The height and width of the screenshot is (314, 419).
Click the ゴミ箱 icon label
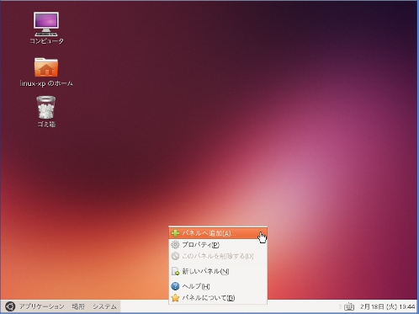pyautogui.click(x=46, y=124)
